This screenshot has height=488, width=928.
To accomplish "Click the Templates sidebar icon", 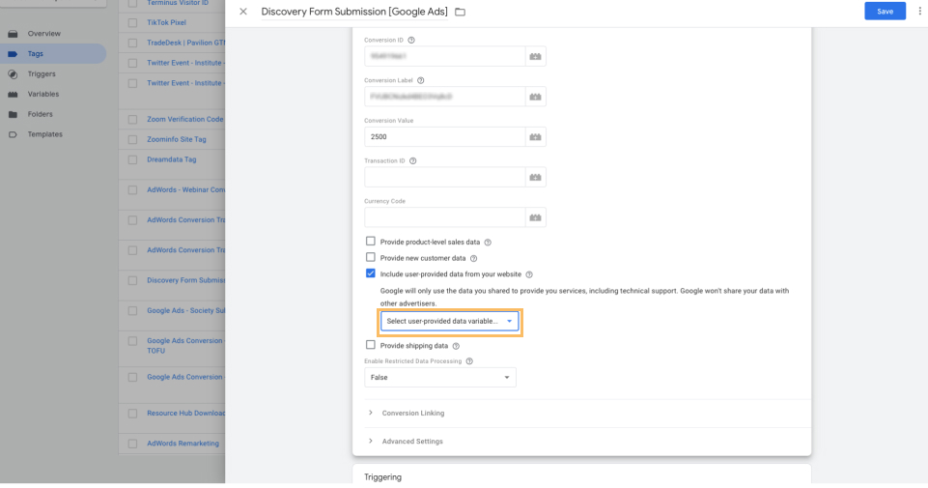I will [x=13, y=134].
